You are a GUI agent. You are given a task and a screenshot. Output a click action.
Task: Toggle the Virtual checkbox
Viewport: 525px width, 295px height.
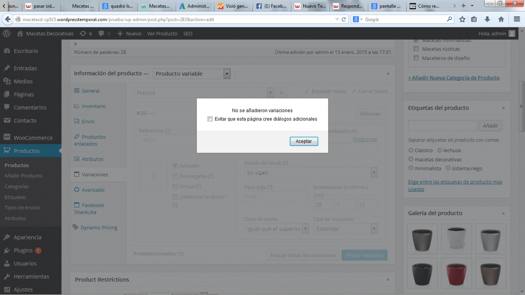click(x=175, y=187)
